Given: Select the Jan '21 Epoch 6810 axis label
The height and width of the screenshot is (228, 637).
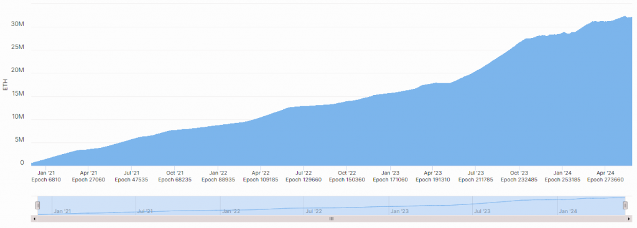Looking at the screenshot, I should pyautogui.click(x=46, y=176).
